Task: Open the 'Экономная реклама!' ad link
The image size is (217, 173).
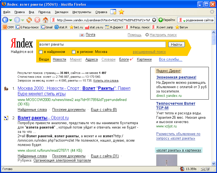Action: pyautogui.click(x=176, y=77)
